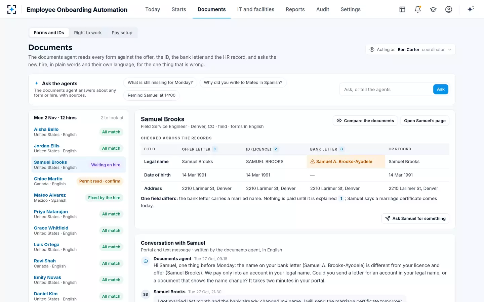
Task: Click '2 to look at' filter text
Action: point(112,118)
